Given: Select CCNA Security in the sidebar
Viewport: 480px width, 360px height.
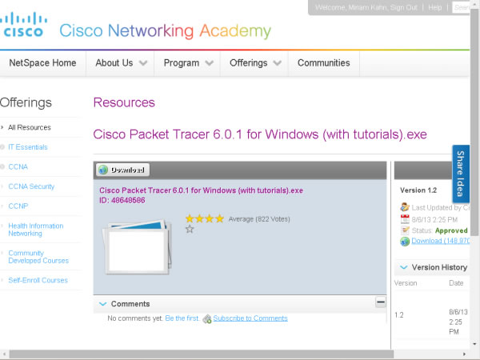Looking at the screenshot, I should (31, 186).
